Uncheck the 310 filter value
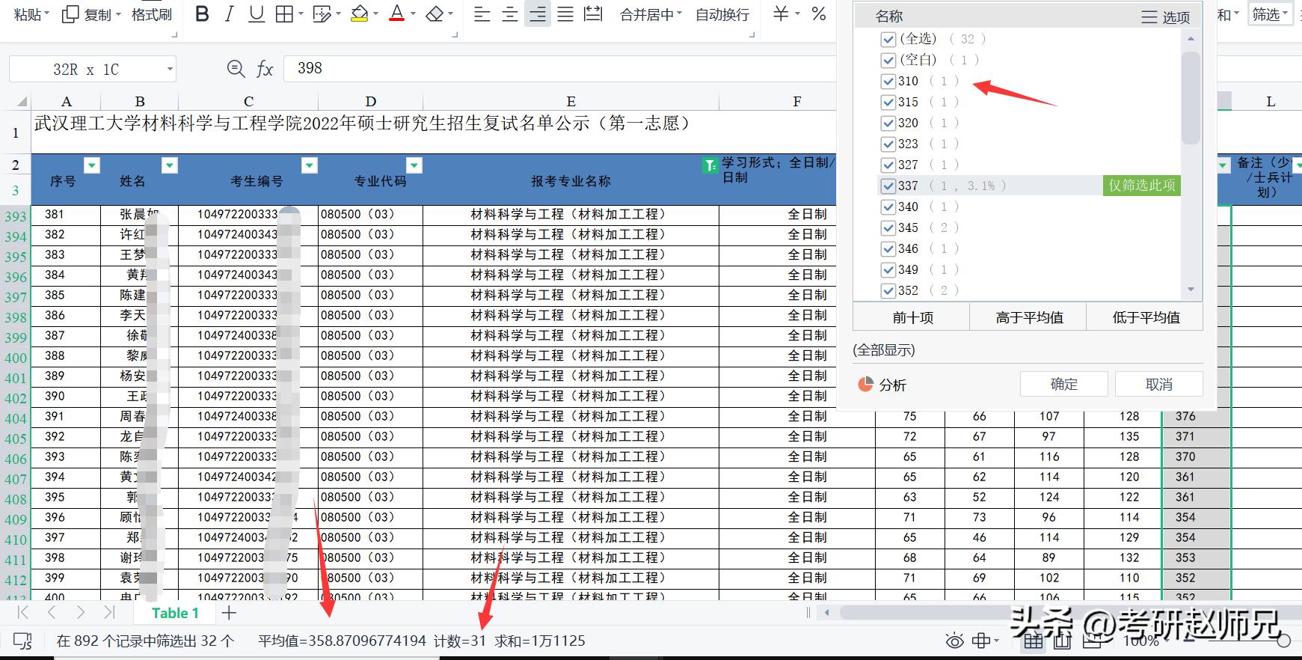Viewport: 1302px width, 660px height. tap(888, 81)
